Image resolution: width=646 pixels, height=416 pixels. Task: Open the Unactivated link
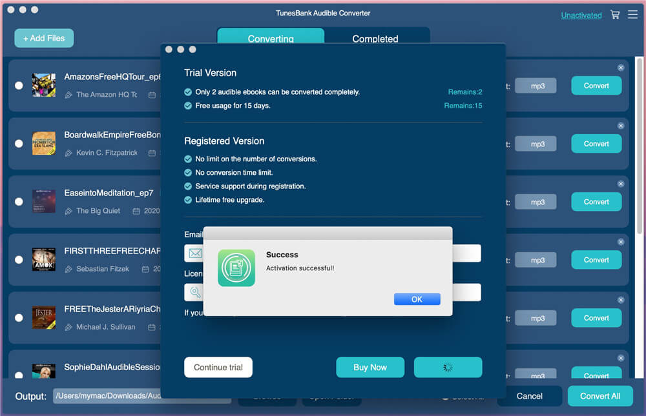[x=581, y=15]
